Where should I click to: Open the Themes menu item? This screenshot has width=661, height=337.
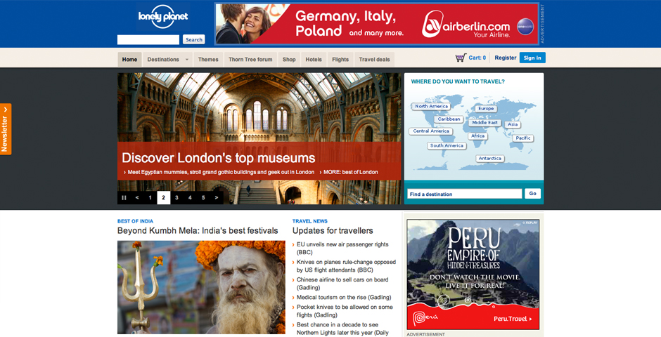click(208, 60)
